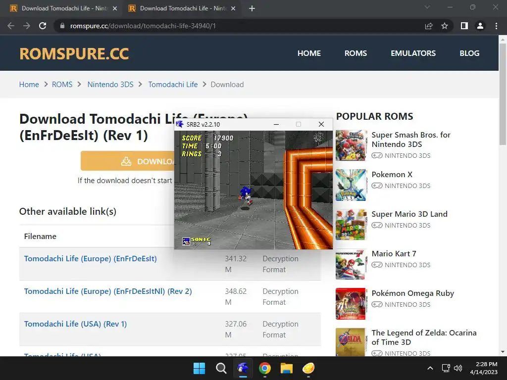Click the lock icon in the address bar

coord(62,26)
